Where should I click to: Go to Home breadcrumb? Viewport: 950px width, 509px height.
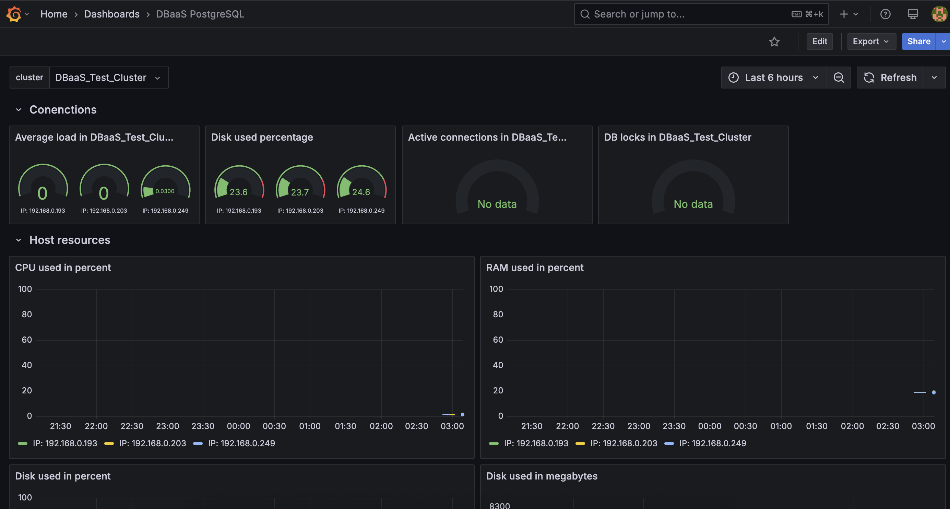pyautogui.click(x=54, y=14)
